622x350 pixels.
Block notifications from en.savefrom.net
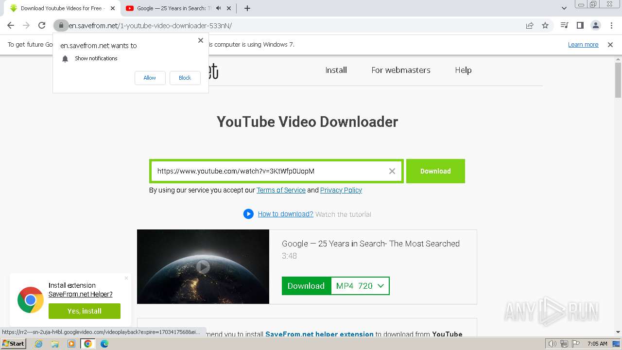click(185, 78)
